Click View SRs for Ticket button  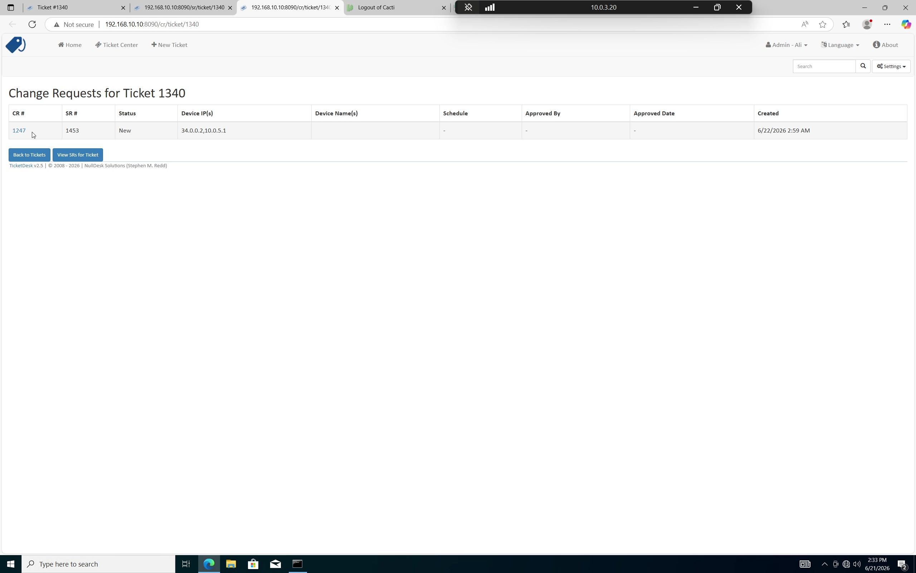click(x=78, y=155)
